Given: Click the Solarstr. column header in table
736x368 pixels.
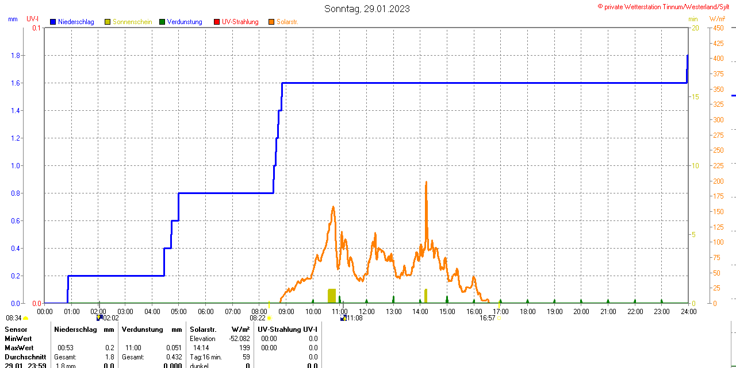Looking at the screenshot, I should (x=202, y=329).
